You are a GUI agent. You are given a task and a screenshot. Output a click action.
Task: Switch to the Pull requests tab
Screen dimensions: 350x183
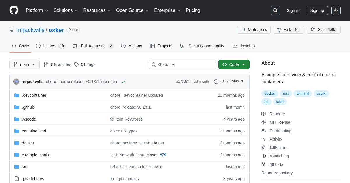pyautogui.click(x=93, y=46)
